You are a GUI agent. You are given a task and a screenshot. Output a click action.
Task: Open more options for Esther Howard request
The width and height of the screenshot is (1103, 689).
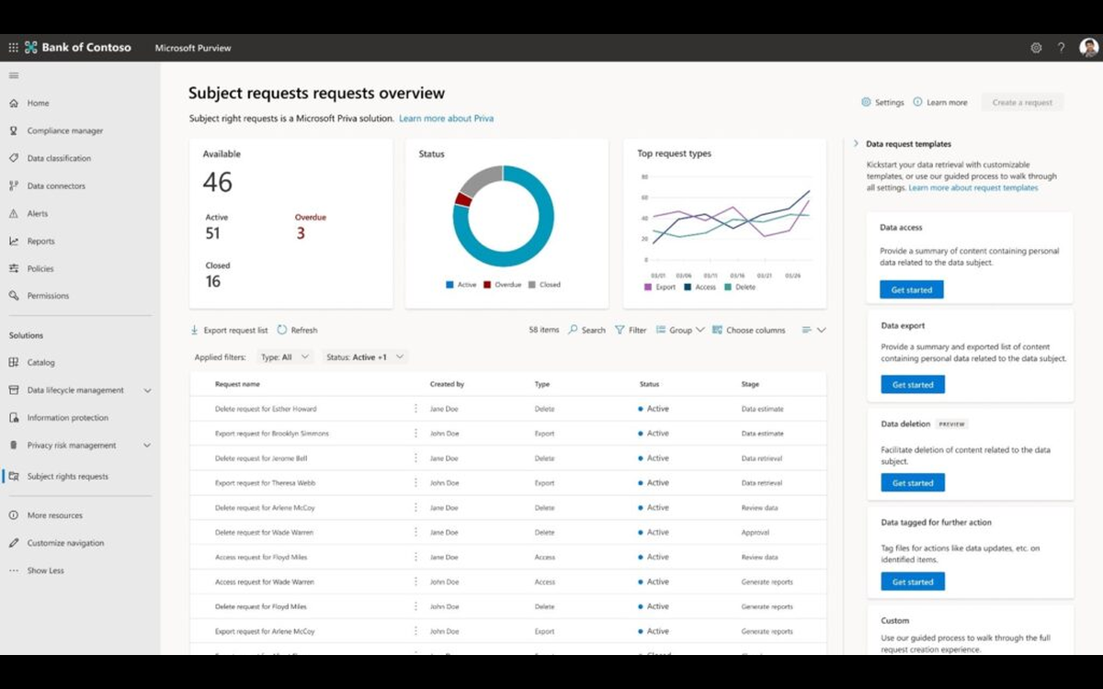coord(415,409)
